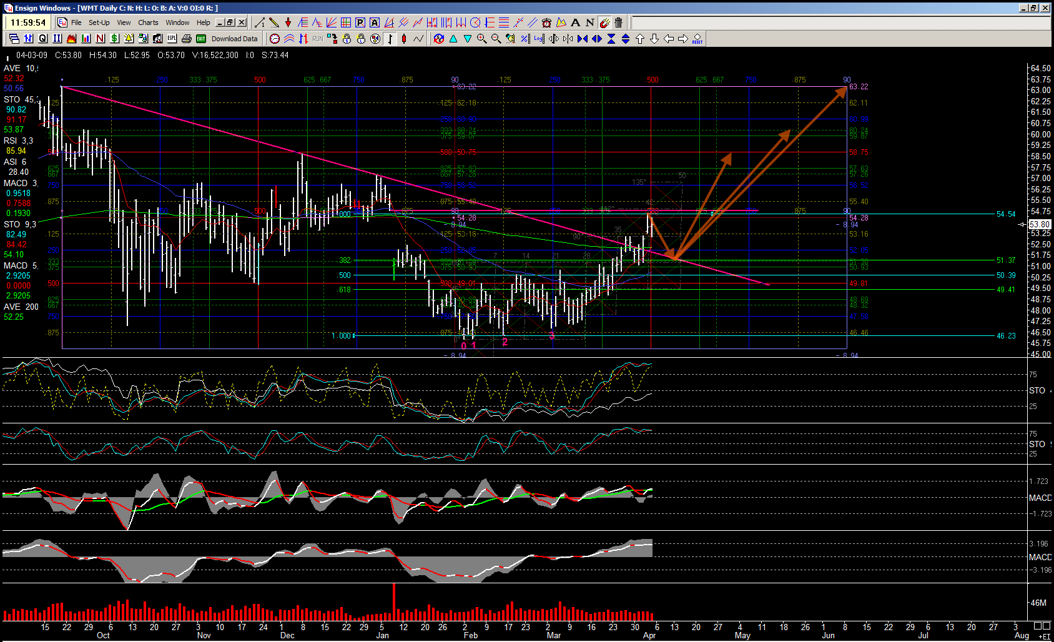Click the AVE 200 study label
Screen dimensions: 1054x642
pos(21,307)
